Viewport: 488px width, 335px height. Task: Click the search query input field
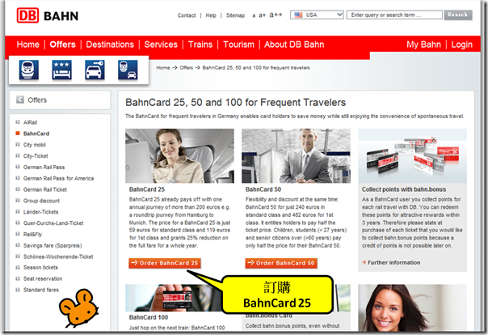(394, 15)
